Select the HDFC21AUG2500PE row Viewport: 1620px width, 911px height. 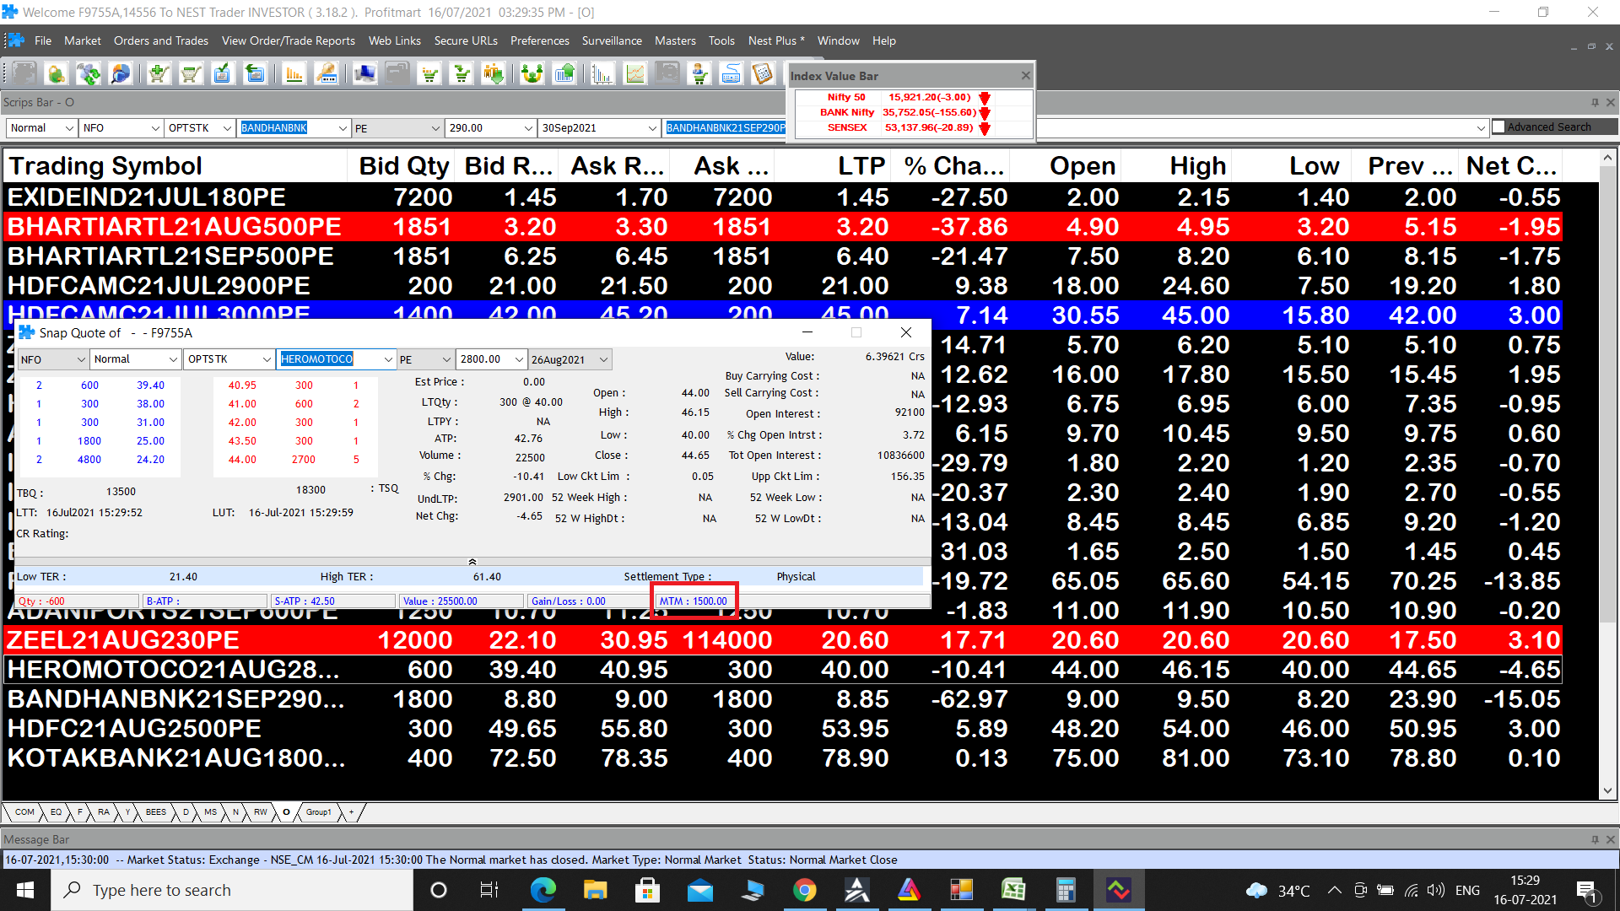783,729
